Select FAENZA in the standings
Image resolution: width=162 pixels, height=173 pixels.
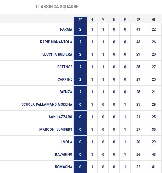[66, 92]
